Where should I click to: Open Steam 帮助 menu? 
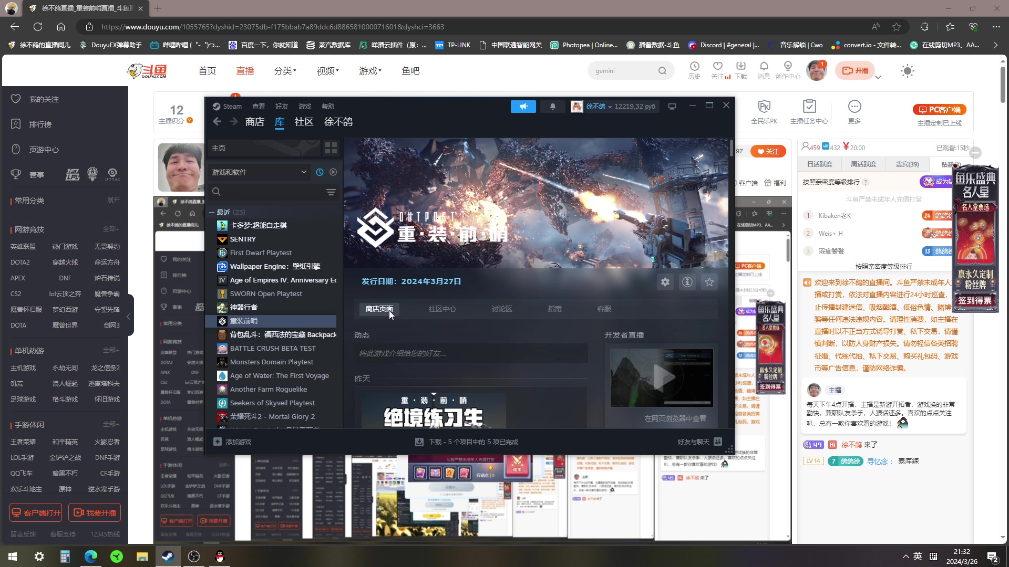328,107
